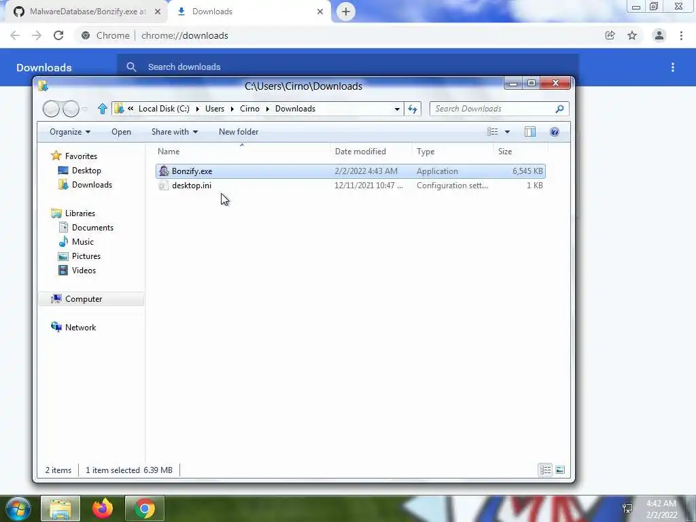Open the Pictures library

(x=86, y=256)
